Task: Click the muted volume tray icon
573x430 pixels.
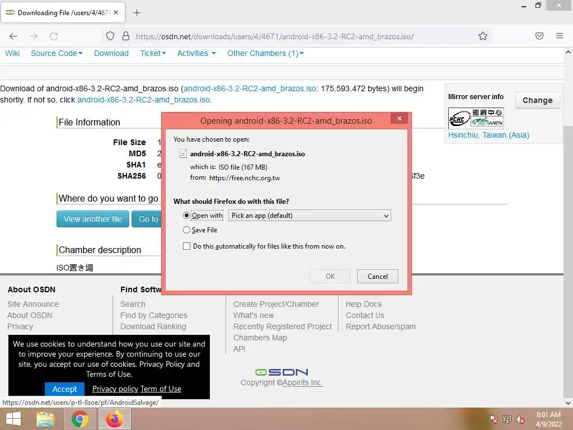Action: coord(520,419)
